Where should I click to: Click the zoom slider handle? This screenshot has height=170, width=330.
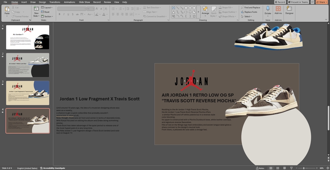[x=304, y=168]
